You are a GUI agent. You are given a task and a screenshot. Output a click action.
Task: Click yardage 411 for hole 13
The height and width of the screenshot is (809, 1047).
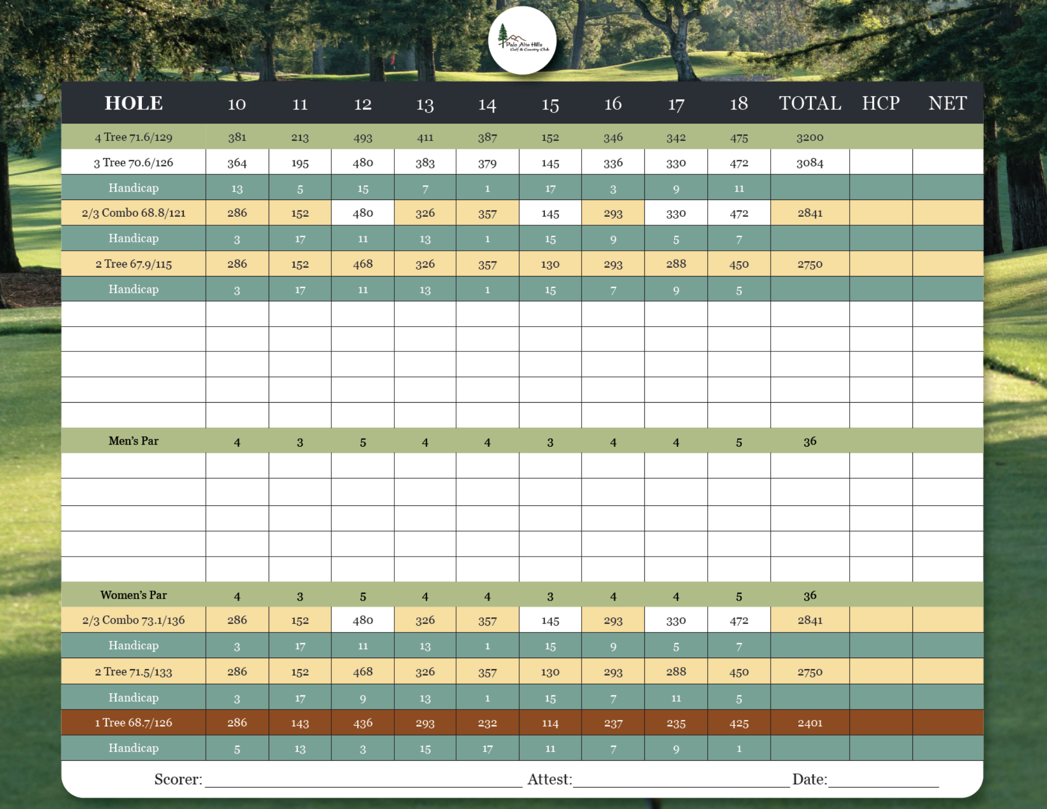(x=425, y=138)
